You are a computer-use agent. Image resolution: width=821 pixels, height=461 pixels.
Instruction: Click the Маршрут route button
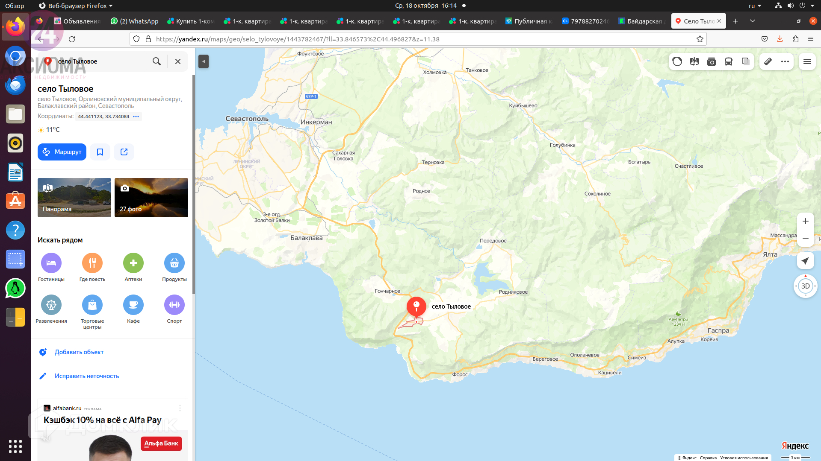coord(62,152)
